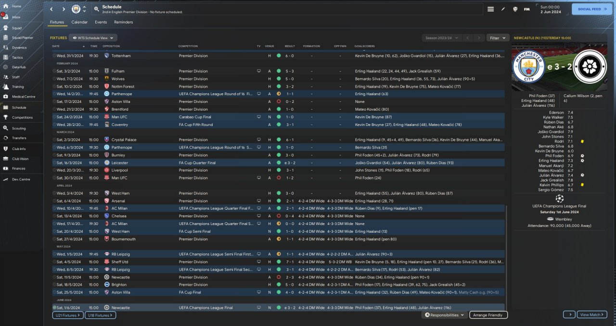Open the WTS Schedule View dropdown
The width and height of the screenshot is (616, 326).
(x=93, y=38)
